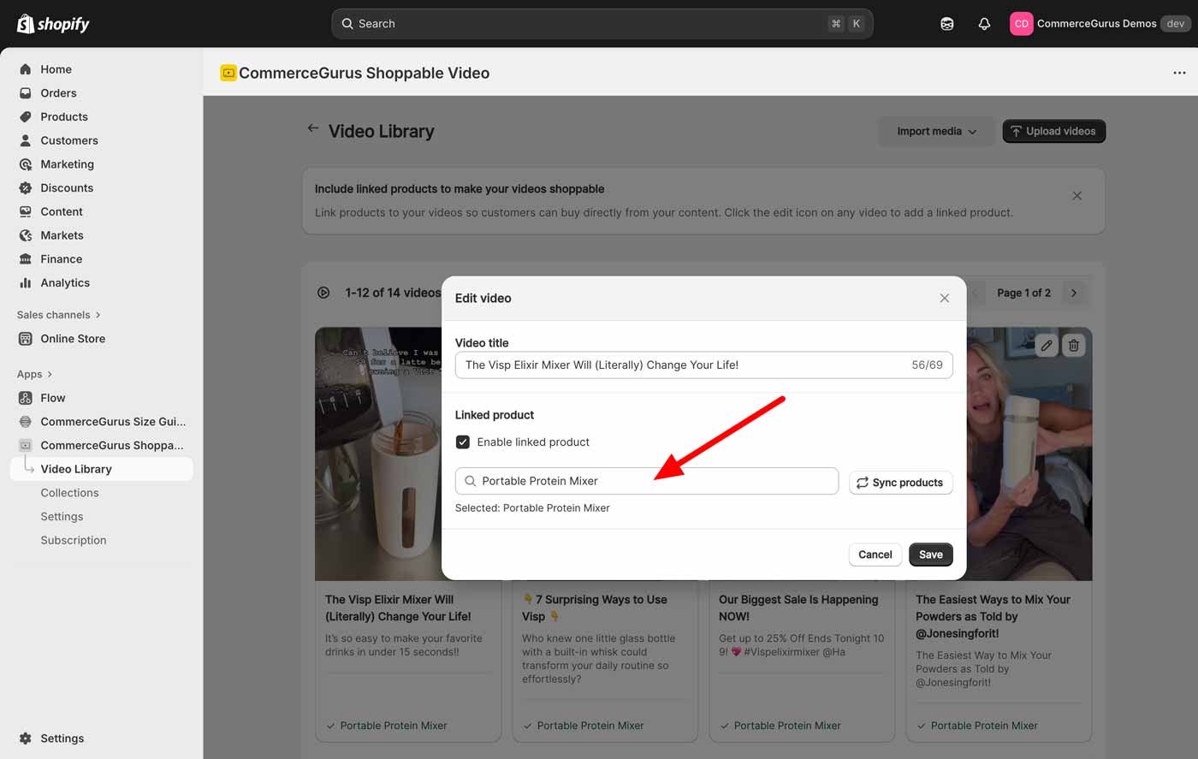Open the three-dot more options menu
Image resolution: width=1198 pixels, height=759 pixels.
click(1179, 73)
